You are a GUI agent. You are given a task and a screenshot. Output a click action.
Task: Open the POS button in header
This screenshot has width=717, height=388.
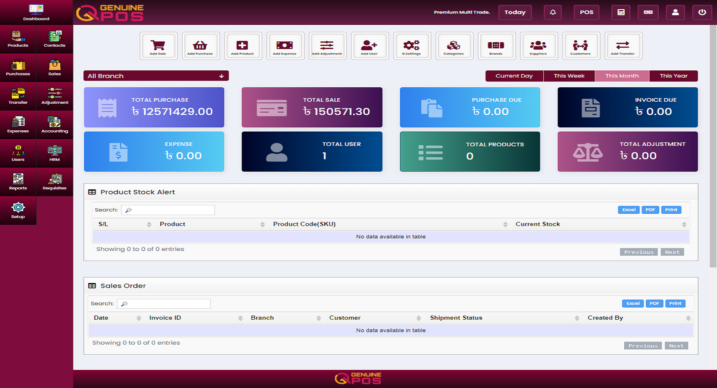pos(587,12)
